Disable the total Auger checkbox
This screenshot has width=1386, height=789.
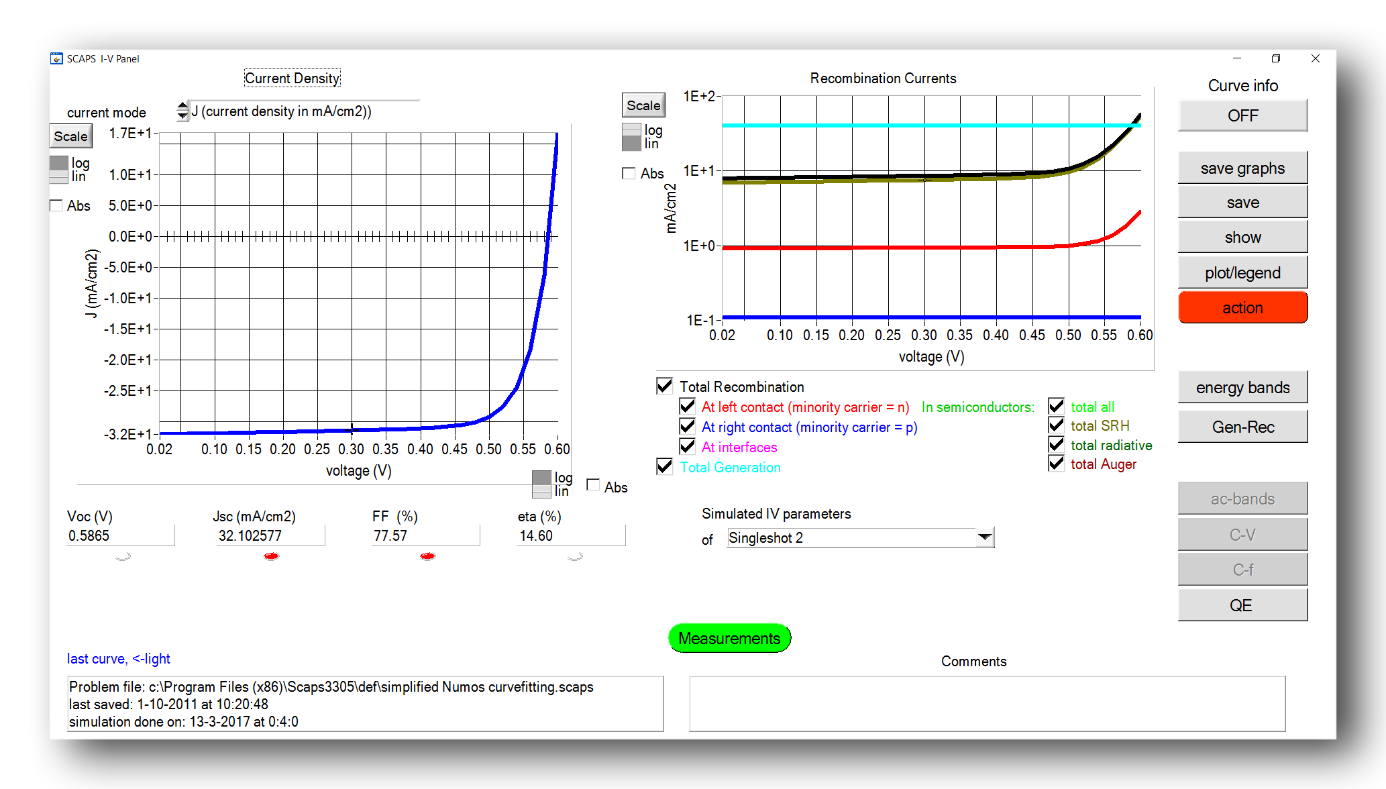[1056, 464]
